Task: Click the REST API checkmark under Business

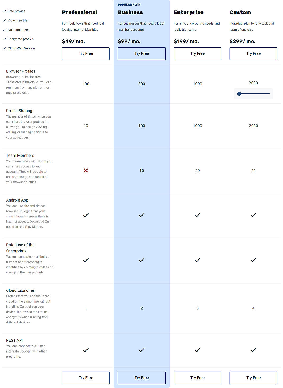Action: coord(141,350)
